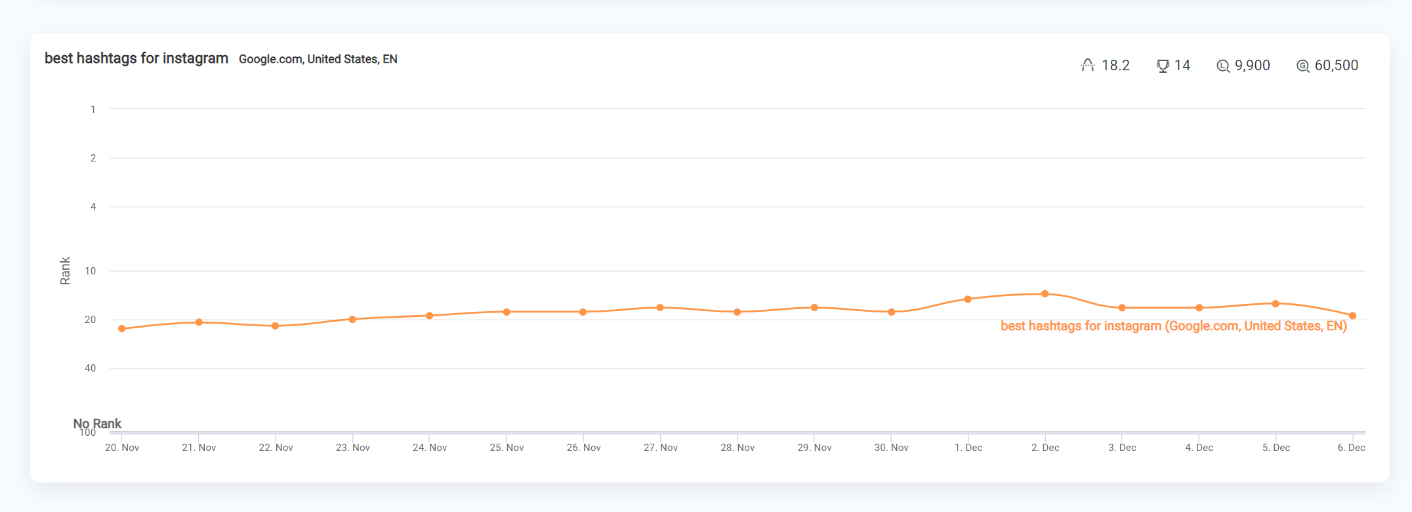Click the y-axis rank label 20
Screen dimensions: 1412x512
click(x=91, y=320)
